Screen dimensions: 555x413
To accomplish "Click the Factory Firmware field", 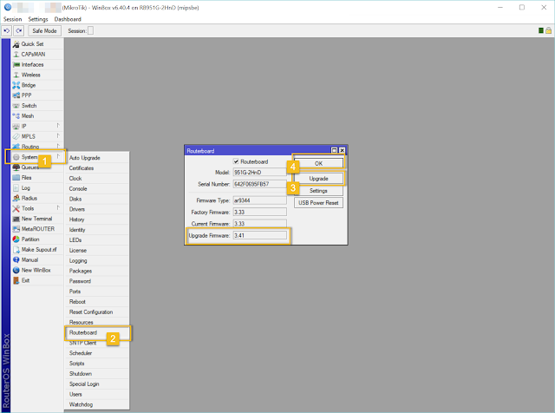I will 260,212.
